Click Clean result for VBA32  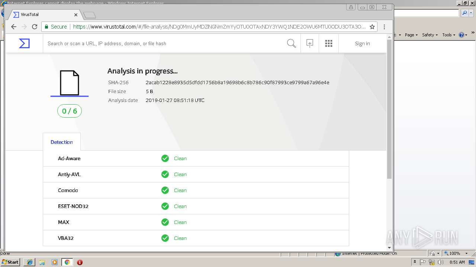pos(180,238)
